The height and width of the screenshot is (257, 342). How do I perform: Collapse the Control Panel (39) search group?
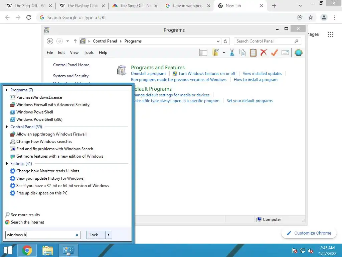(7, 127)
